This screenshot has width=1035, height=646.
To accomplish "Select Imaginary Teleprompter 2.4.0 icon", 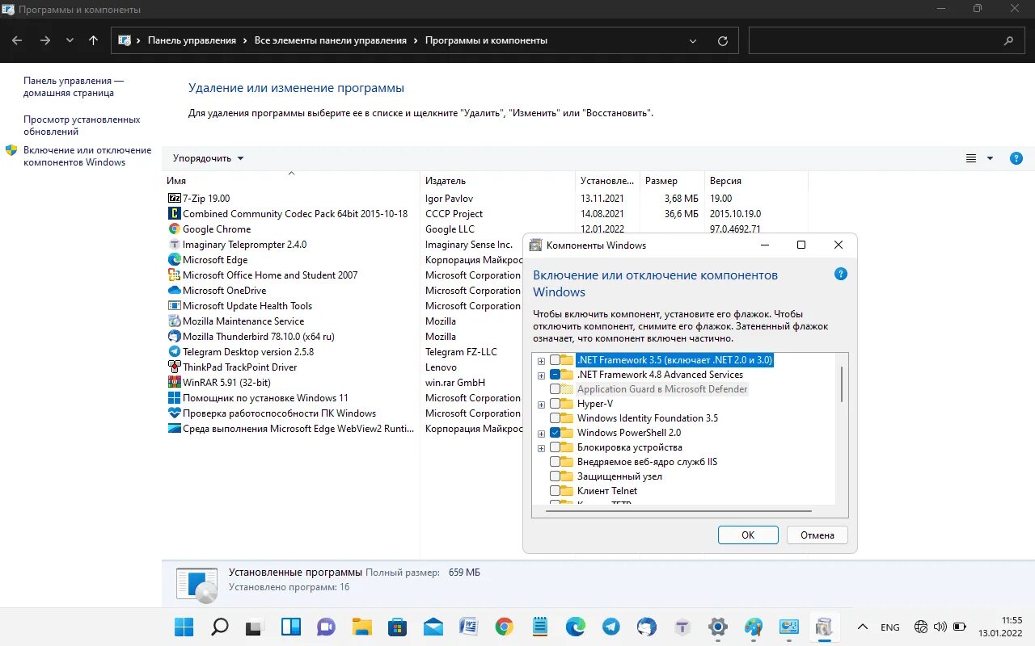I will coord(174,244).
